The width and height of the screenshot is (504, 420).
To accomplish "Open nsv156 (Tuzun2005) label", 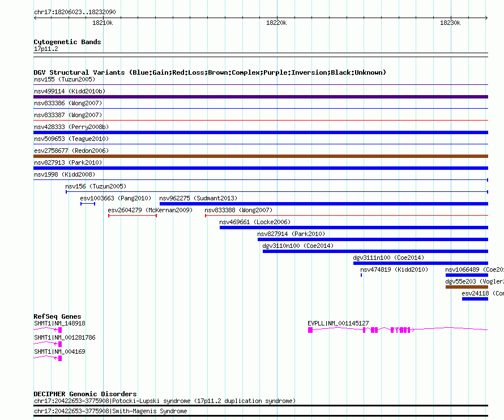I will [x=96, y=186].
